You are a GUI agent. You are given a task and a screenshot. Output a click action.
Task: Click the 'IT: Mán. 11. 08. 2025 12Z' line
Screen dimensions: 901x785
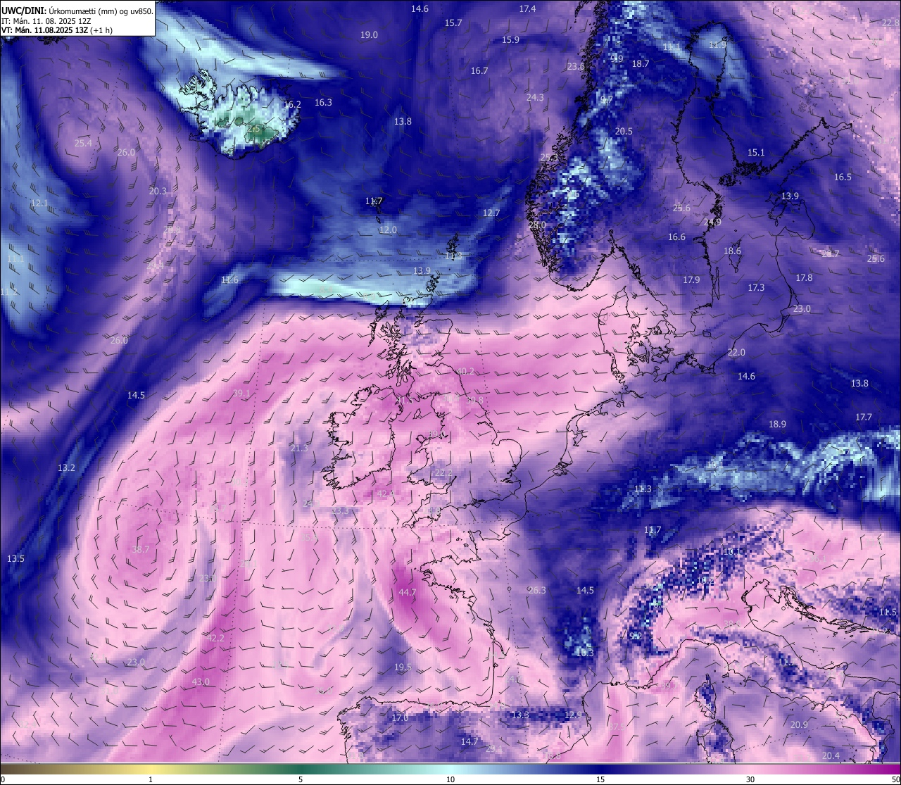pyautogui.click(x=48, y=21)
